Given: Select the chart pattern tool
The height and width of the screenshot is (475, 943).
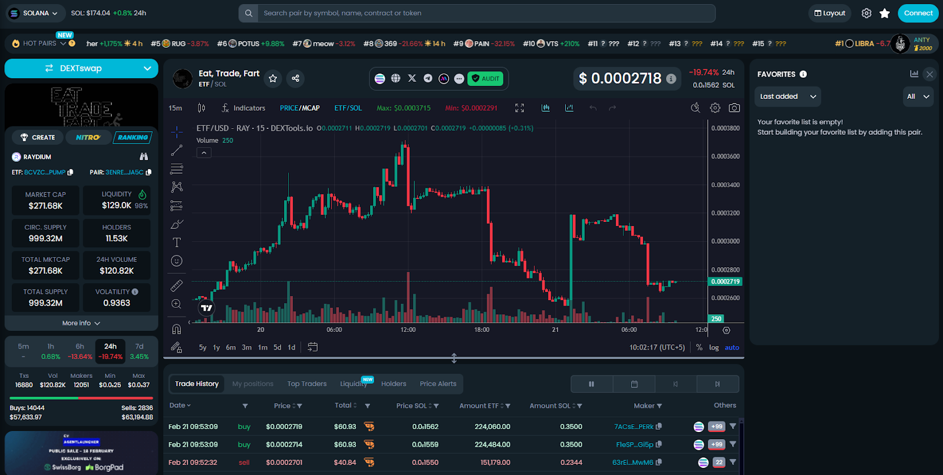Looking at the screenshot, I should (177, 187).
